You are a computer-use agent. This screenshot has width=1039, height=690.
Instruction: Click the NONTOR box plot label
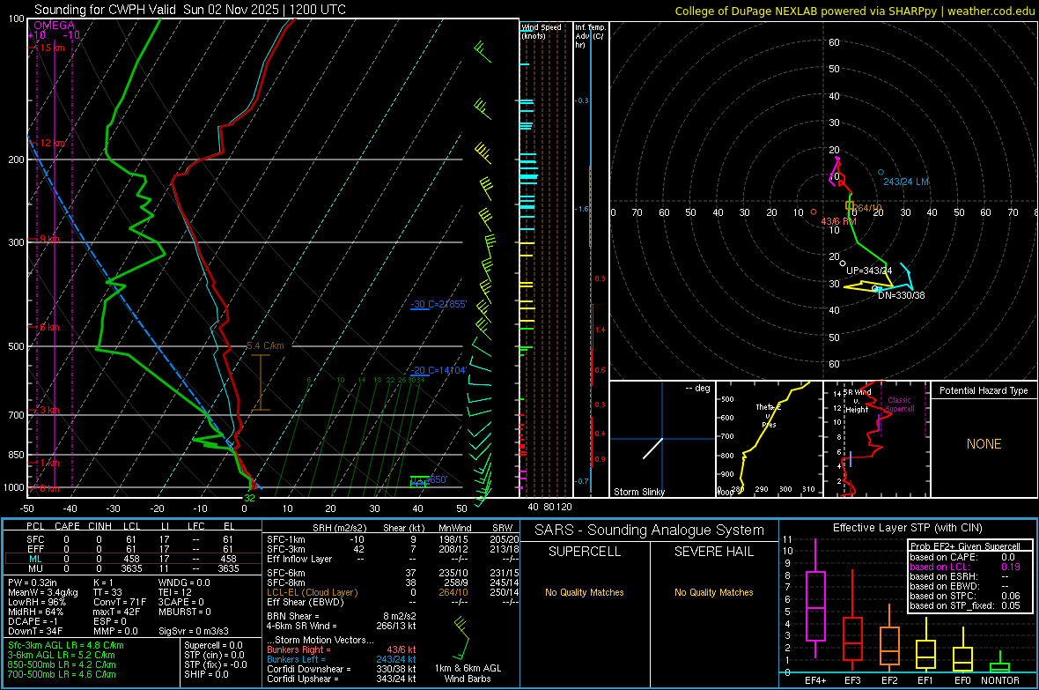tap(1000, 680)
